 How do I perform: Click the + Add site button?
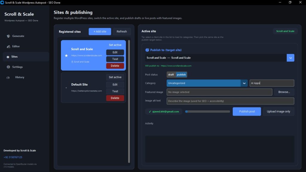tap(100, 31)
